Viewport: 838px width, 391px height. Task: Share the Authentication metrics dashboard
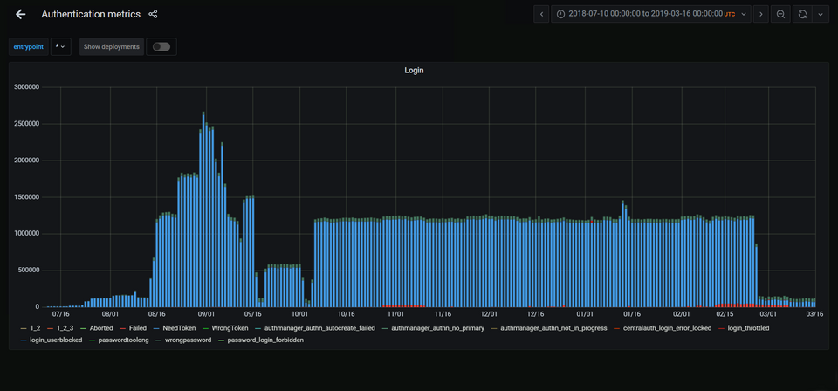pyautogui.click(x=154, y=15)
